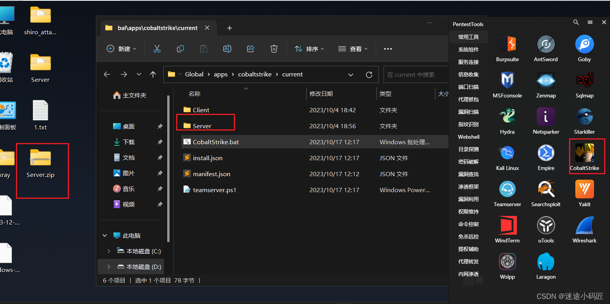Open the 新建 dropdown menu

(121, 49)
